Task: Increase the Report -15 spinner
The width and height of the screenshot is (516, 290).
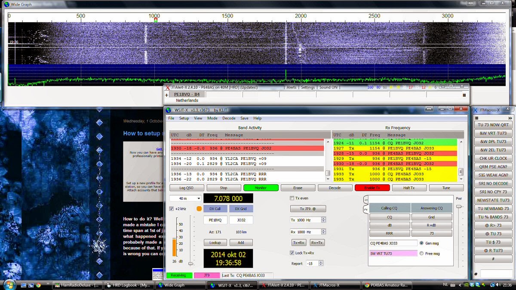Action: click(x=321, y=262)
